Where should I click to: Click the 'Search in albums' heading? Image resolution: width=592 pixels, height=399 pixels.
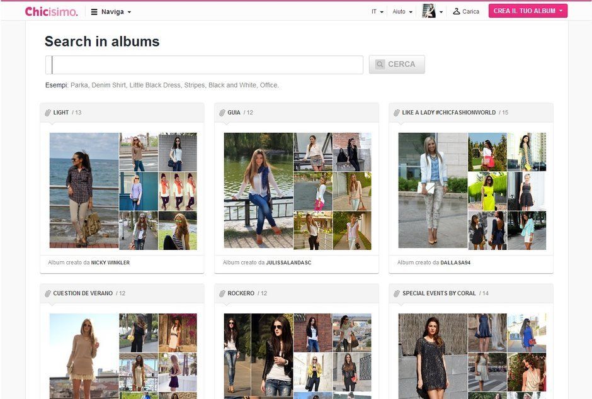pyautogui.click(x=102, y=42)
